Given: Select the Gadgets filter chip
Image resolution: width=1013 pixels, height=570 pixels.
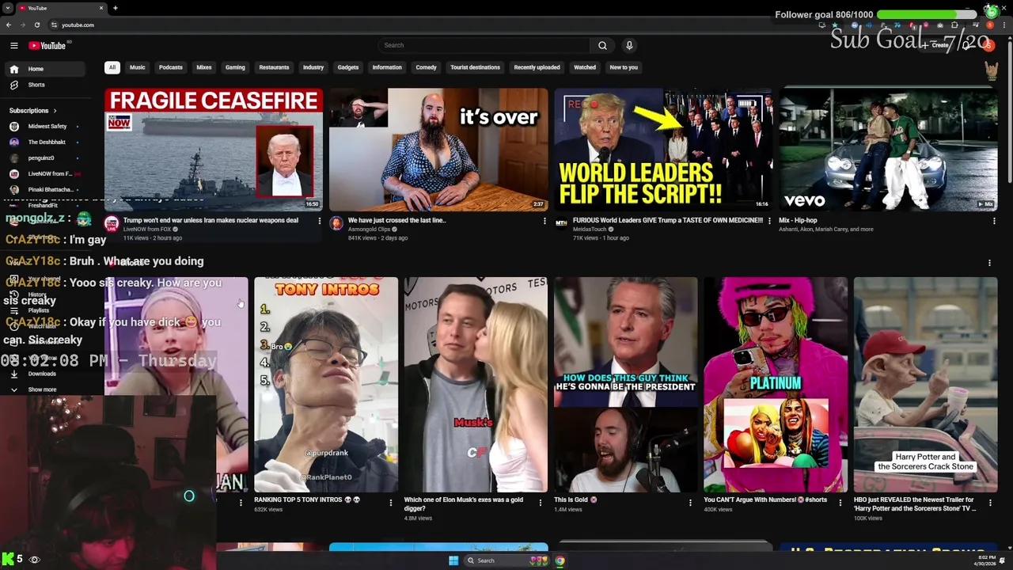Looking at the screenshot, I should click(348, 67).
